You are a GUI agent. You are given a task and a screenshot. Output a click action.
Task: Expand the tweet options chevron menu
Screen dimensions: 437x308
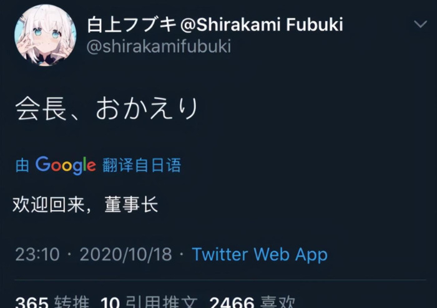[x=420, y=24]
